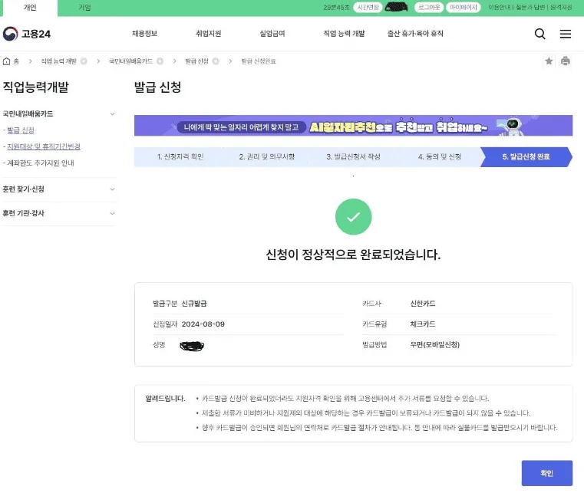The image size is (584, 493).
Task: Open 지원대상 및 휴직기간변경 link
Action: tap(44, 146)
